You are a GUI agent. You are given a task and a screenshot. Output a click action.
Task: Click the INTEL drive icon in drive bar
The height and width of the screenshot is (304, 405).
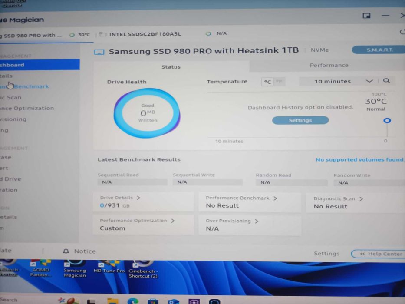coord(102,34)
